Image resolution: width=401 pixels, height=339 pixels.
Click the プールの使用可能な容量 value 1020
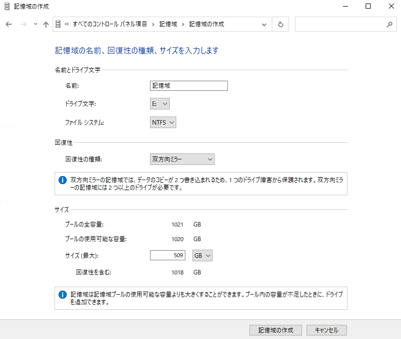pyautogui.click(x=177, y=239)
